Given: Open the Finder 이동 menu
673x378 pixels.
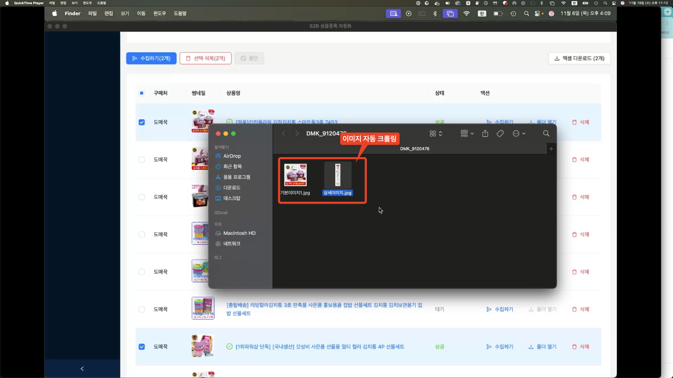Looking at the screenshot, I should pyautogui.click(x=141, y=13).
